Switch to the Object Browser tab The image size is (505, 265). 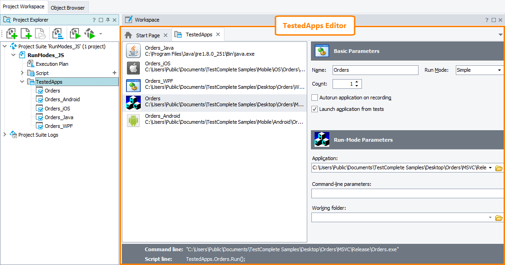(68, 8)
